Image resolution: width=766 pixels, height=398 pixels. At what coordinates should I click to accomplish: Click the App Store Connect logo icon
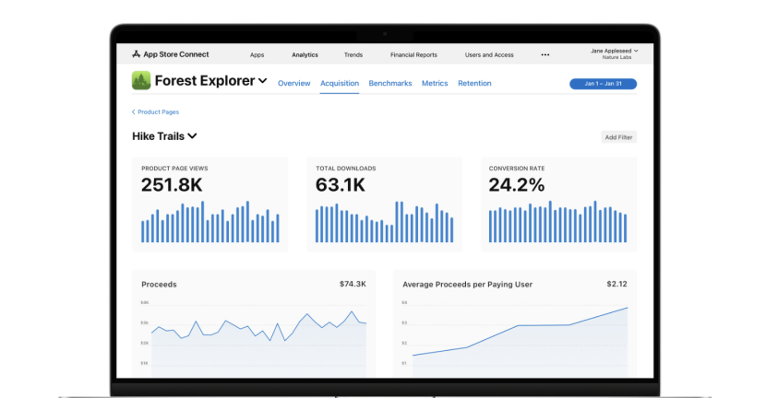coord(137,54)
